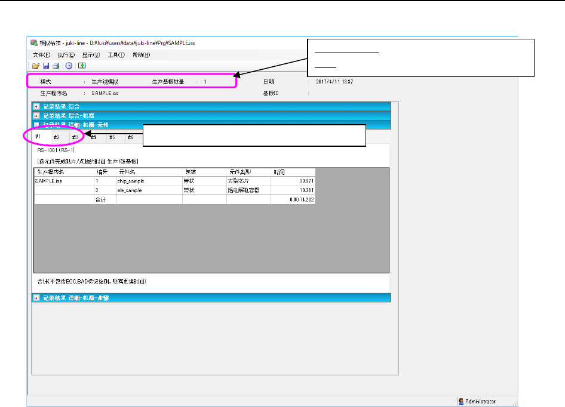Expand the 记录结果 综合 section
The height and width of the screenshot is (407, 565).
(36, 107)
